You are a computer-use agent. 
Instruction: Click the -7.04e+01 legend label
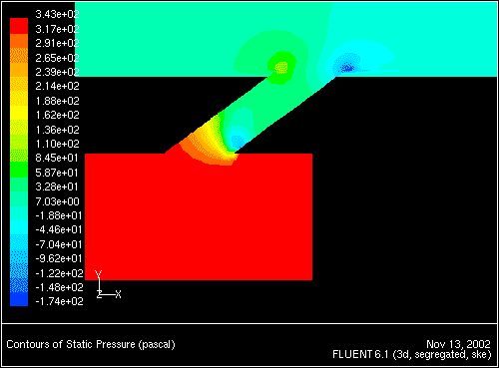pyautogui.click(x=59, y=244)
